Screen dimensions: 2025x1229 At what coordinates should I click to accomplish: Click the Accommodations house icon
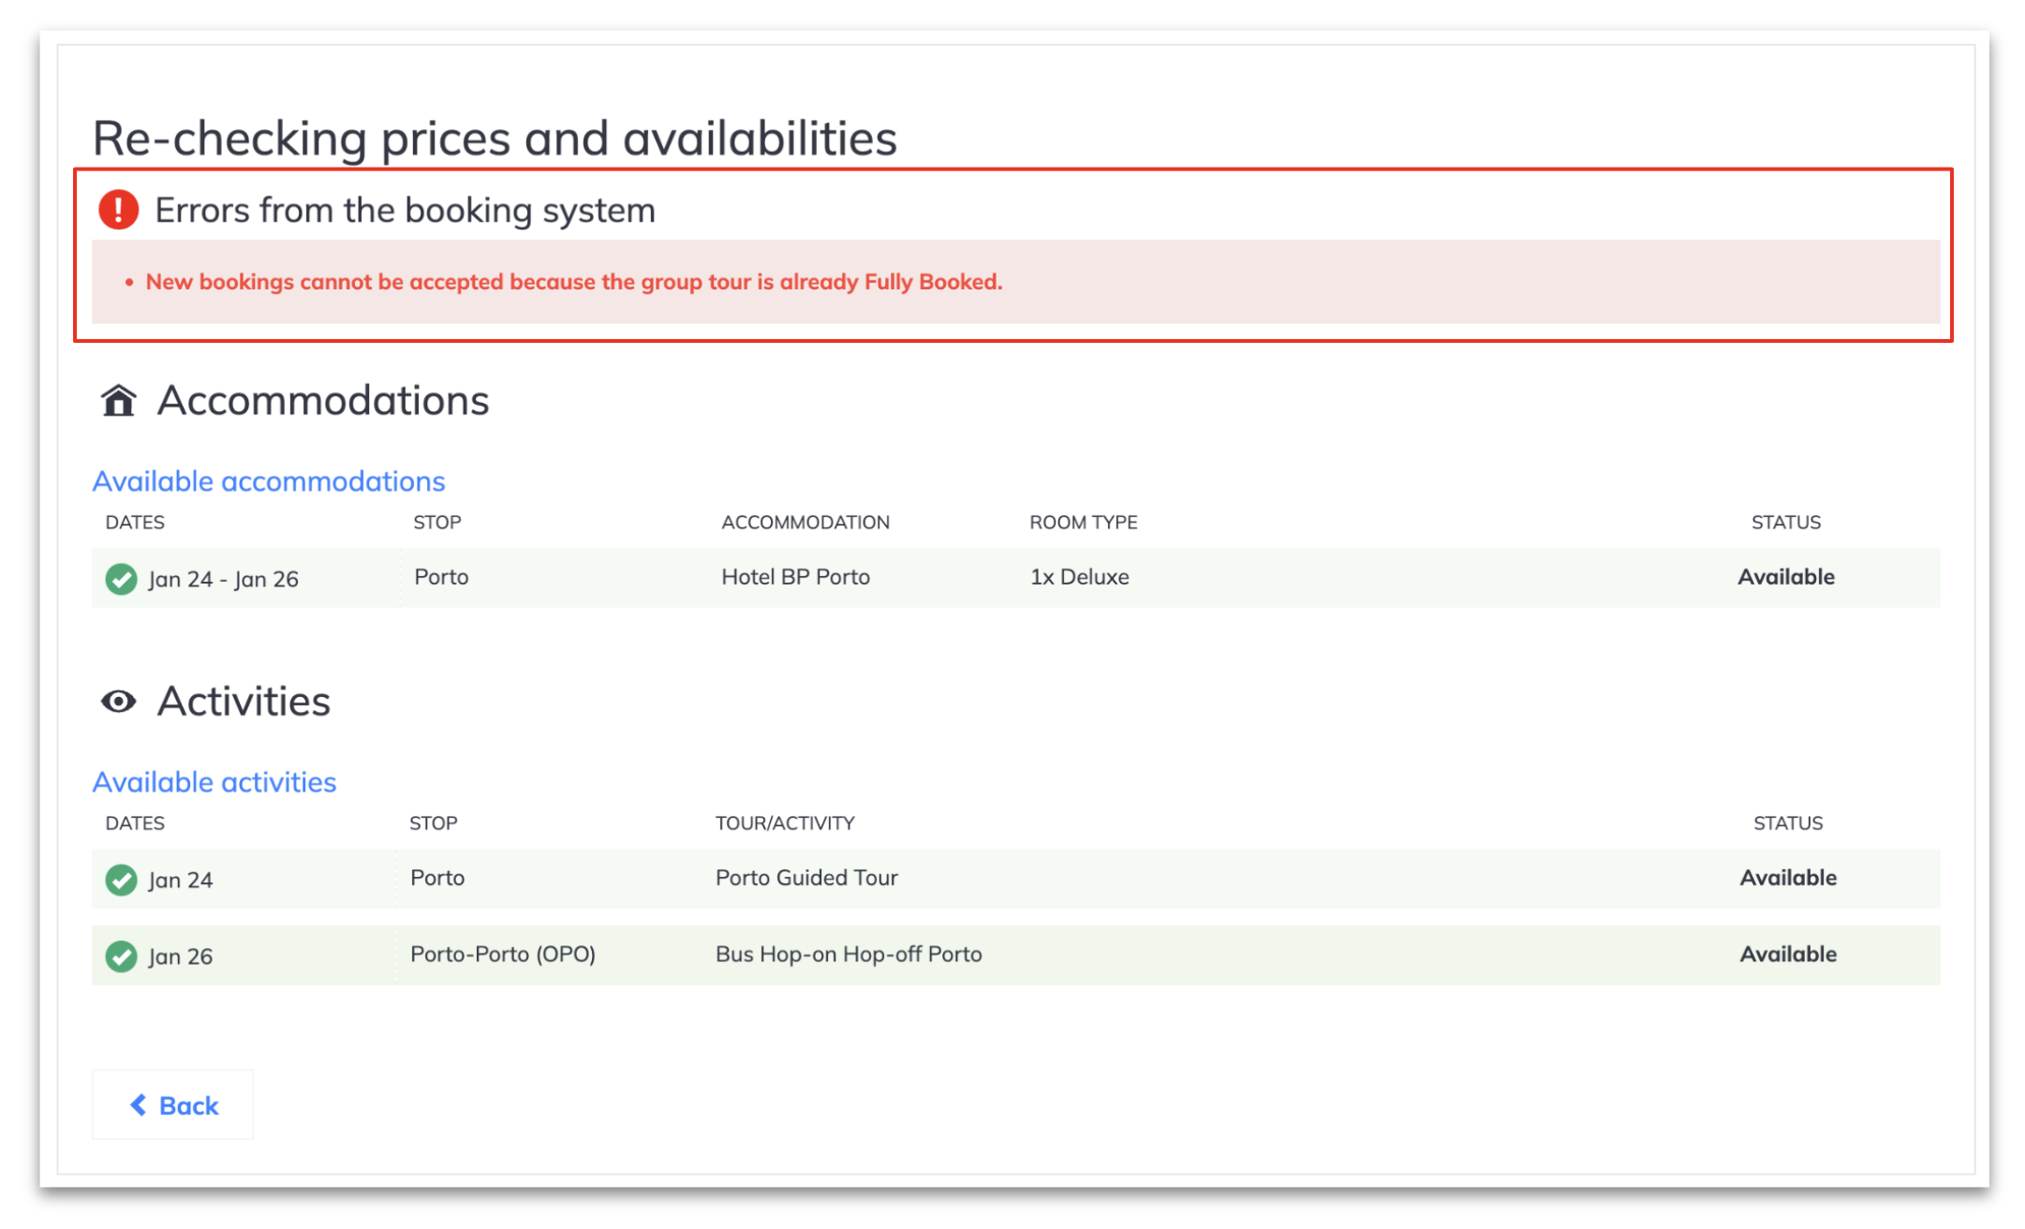[119, 401]
